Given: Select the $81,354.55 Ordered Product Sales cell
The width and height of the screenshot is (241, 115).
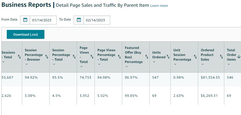Looking at the screenshot, I should pyautogui.click(x=210, y=78).
